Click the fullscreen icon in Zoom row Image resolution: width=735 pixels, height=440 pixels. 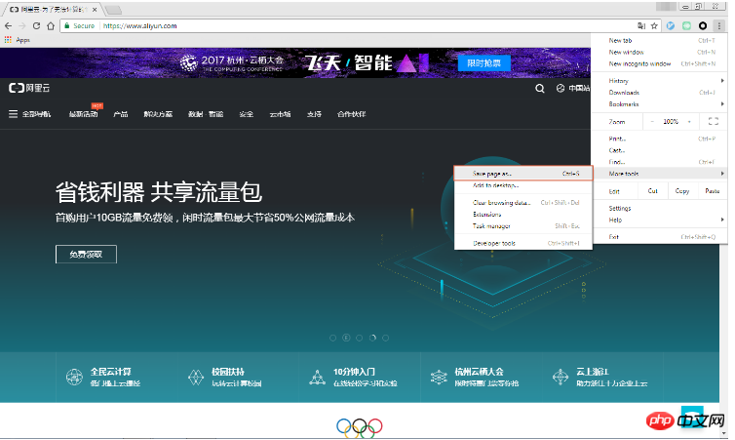click(x=713, y=122)
